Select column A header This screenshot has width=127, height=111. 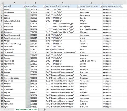click(14, 3)
